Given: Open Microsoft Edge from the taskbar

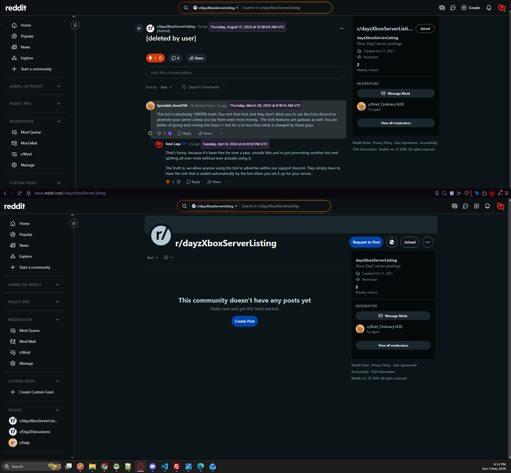Looking at the screenshot, I should pyautogui.click(x=201, y=466).
